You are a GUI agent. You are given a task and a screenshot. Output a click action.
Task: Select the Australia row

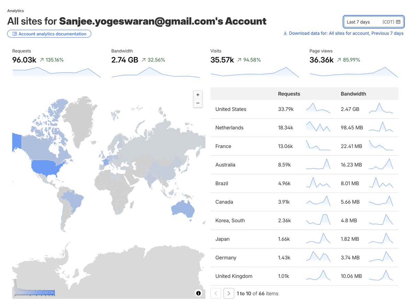305,165
